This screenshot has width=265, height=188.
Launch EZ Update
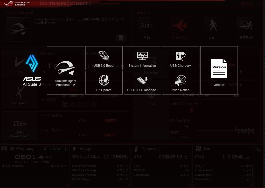(104, 83)
